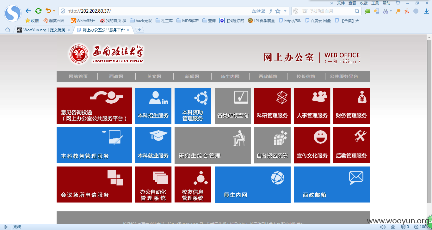Viewport: 432px width, 230px height.
Task: Click the lightning bolt speed icon
Action: [x=271, y=11]
